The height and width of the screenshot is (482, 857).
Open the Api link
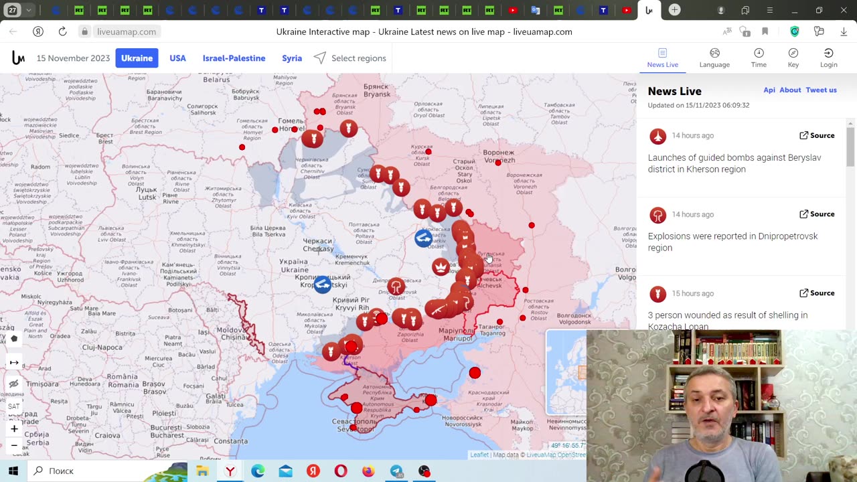(x=769, y=90)
